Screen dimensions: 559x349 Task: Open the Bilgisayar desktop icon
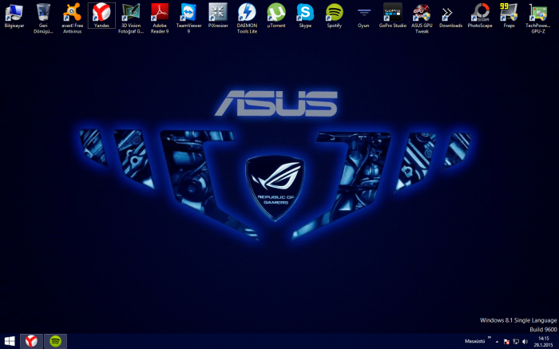point(14,12)
